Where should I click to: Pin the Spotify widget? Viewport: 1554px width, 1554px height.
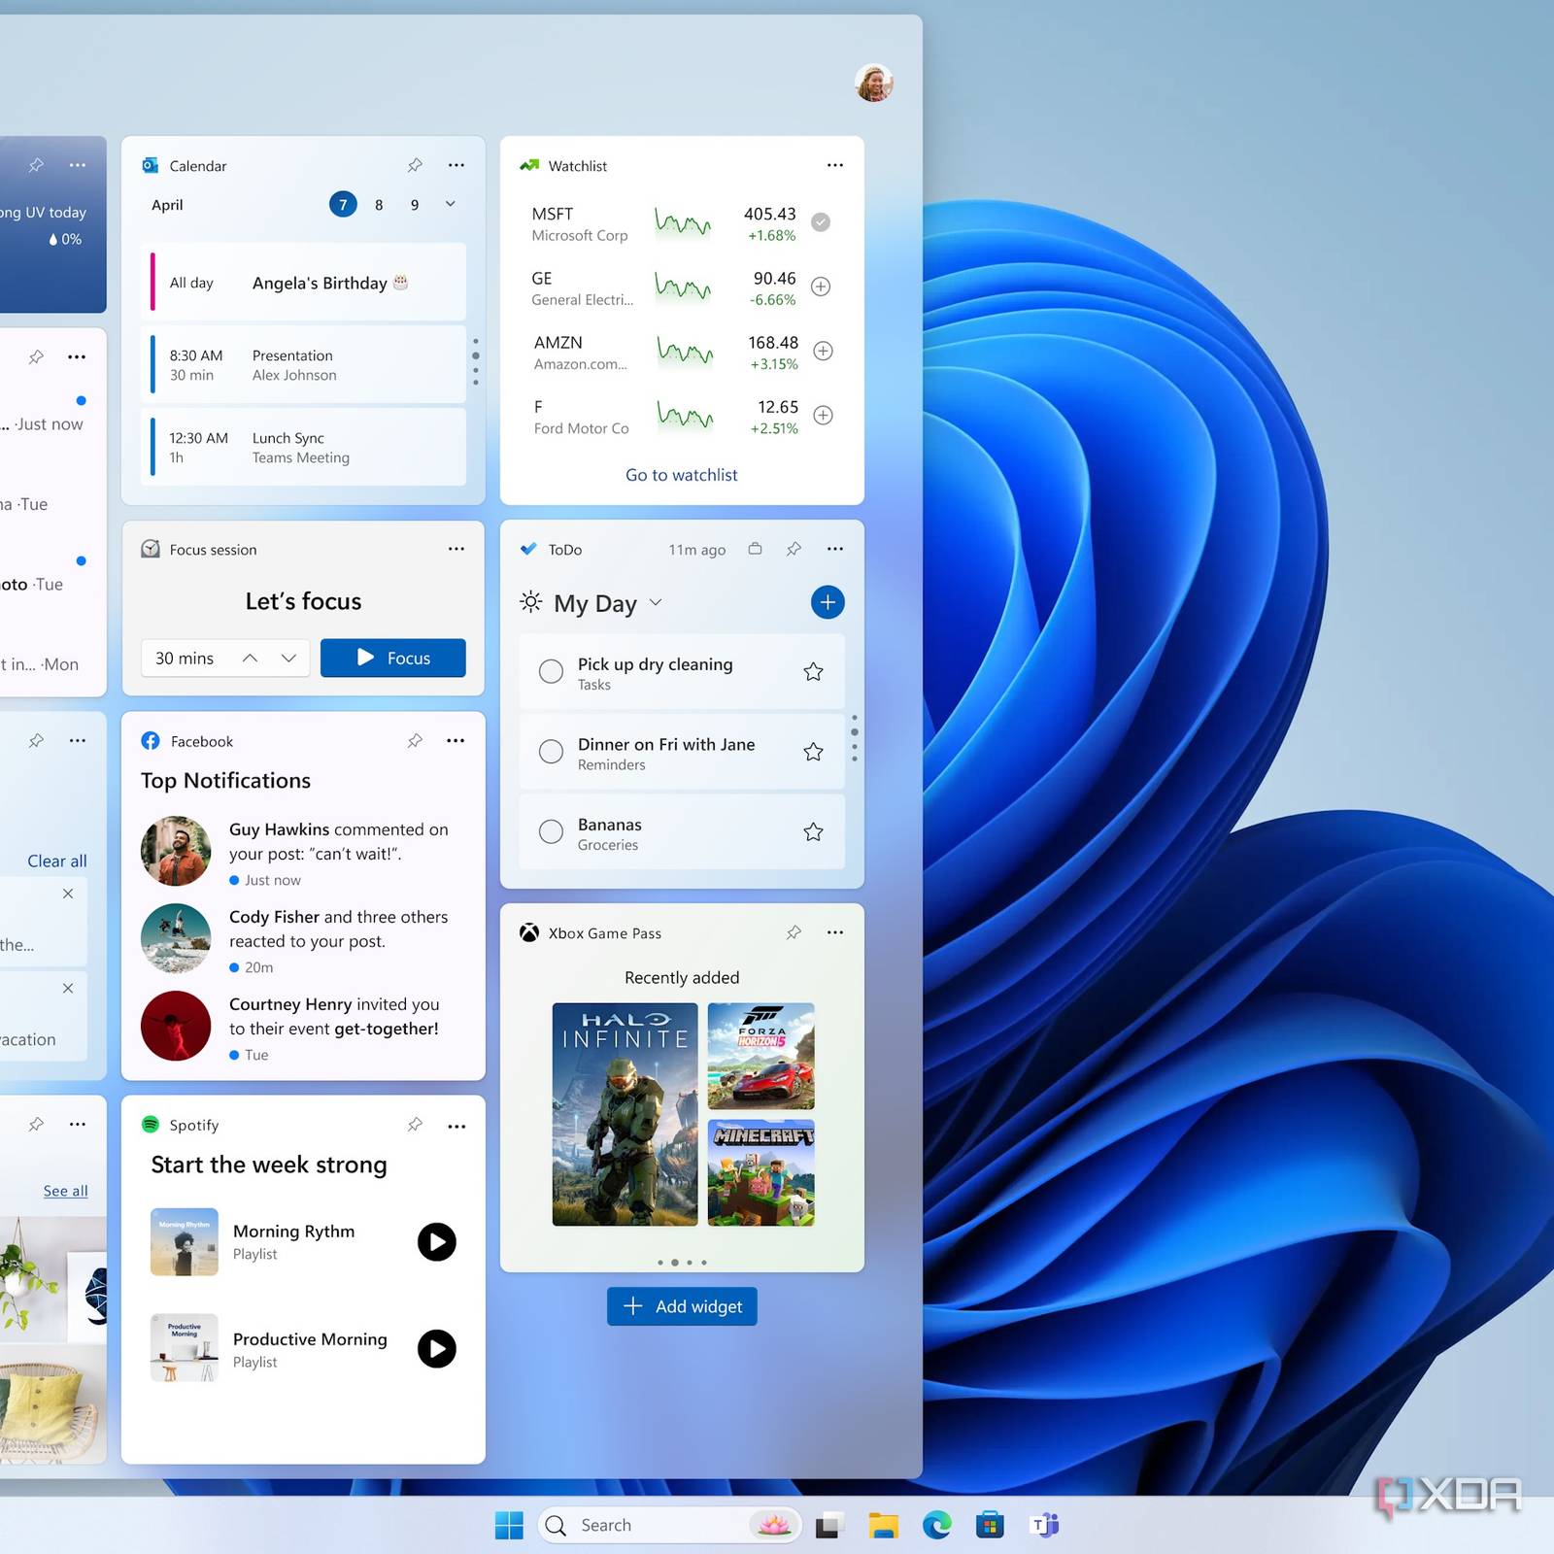point(415,1125)
